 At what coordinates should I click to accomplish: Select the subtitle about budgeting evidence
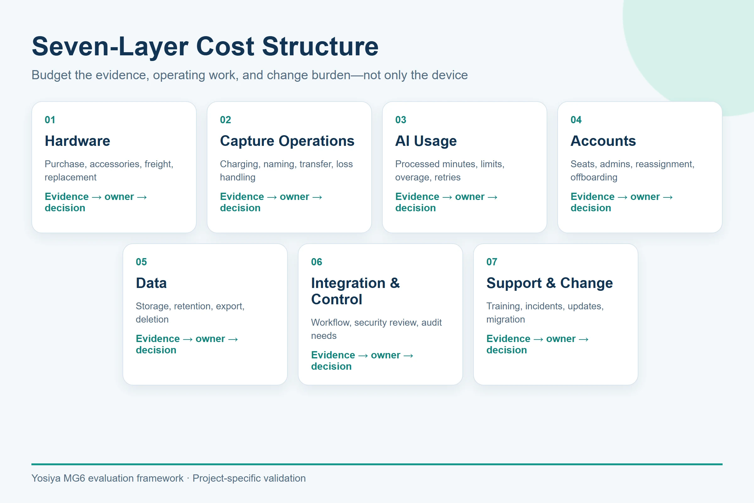[249, 75]
